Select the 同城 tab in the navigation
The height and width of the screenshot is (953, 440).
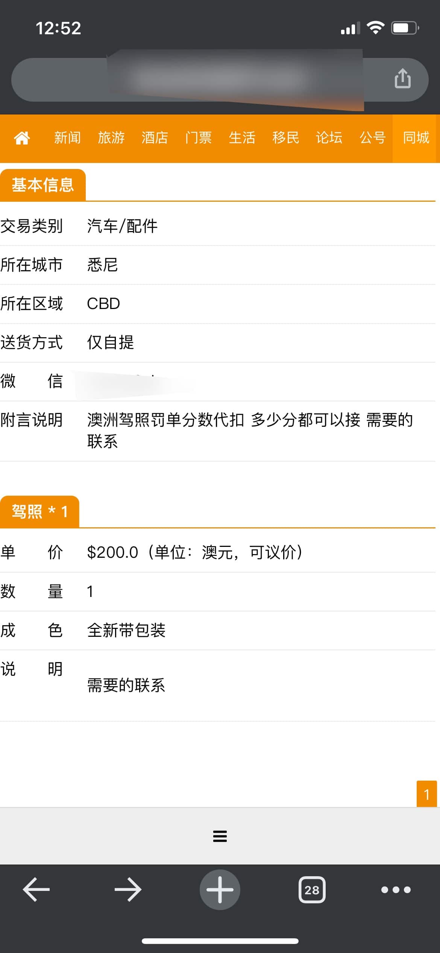(416, 138)
